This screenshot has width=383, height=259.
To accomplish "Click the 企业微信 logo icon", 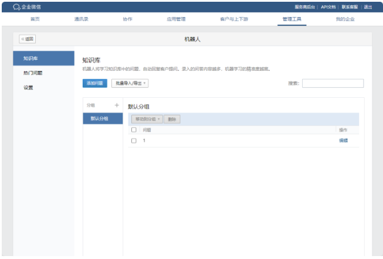I will (x=16, y=7).
